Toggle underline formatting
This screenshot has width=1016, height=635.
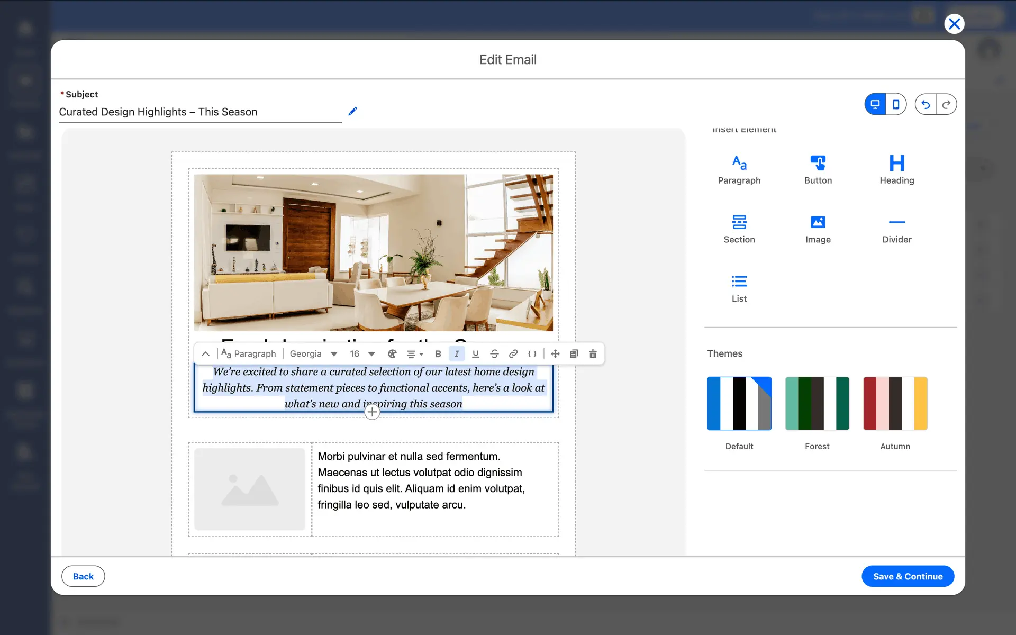coord(475,354)
